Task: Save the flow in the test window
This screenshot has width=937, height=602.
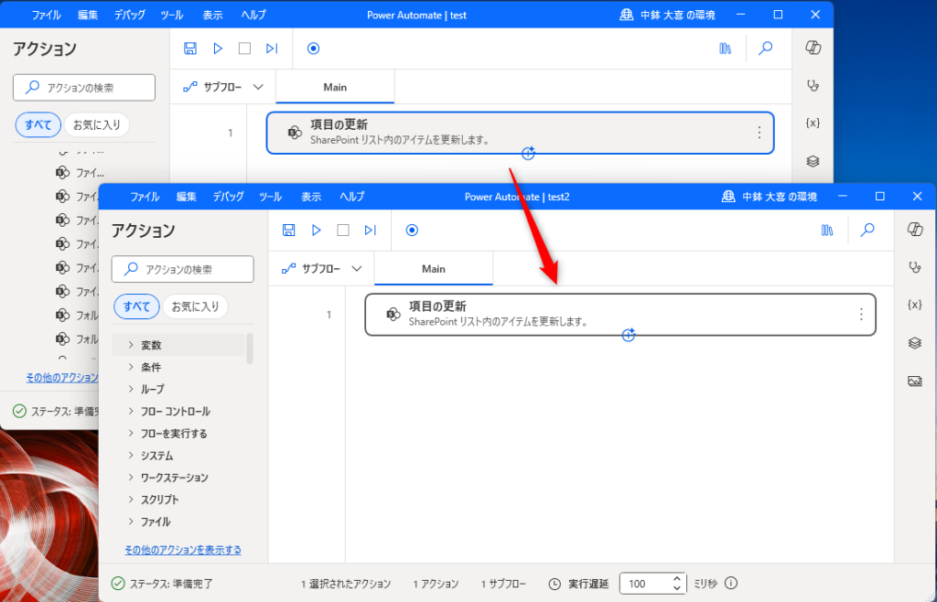Action: coord(190,48)
